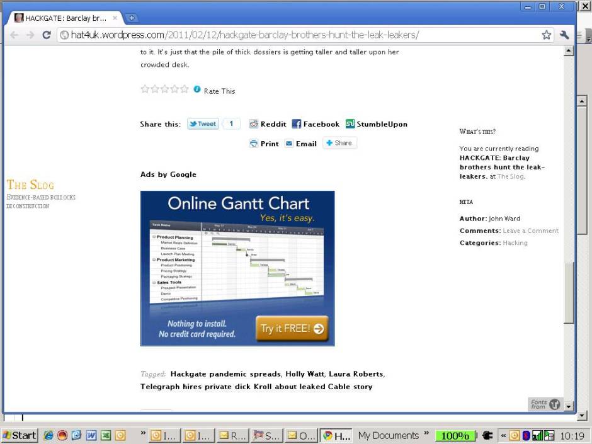Click the Try it FREE! ad button

(292, 328)
